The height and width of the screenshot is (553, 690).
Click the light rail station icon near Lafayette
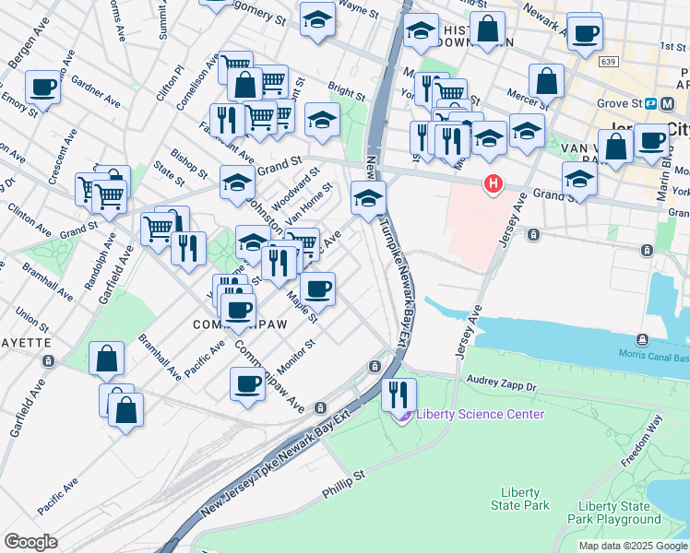click(x=48, y=361)
